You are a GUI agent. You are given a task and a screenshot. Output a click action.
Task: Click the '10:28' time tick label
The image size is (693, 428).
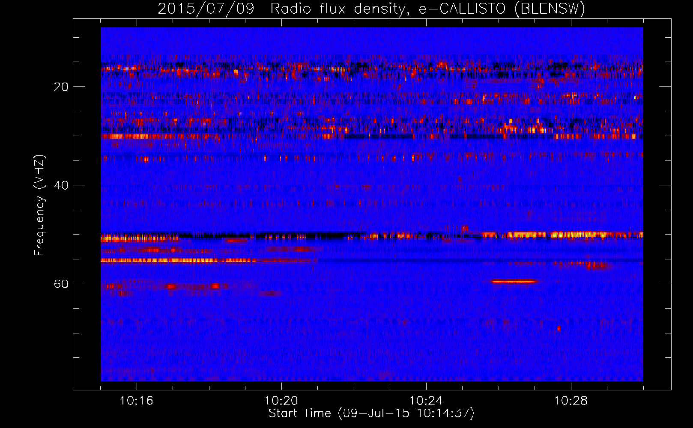pyautogui.click(x=571, y=401)
